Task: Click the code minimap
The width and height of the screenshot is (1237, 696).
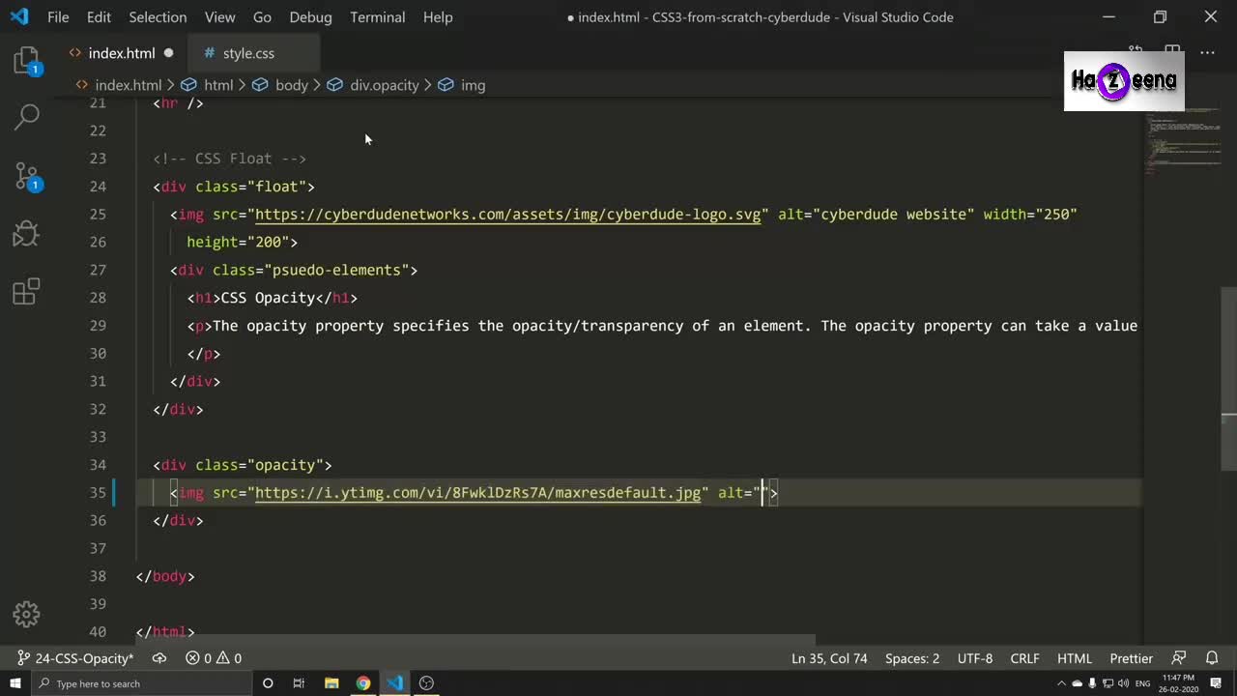Action: click(1183, 140)
